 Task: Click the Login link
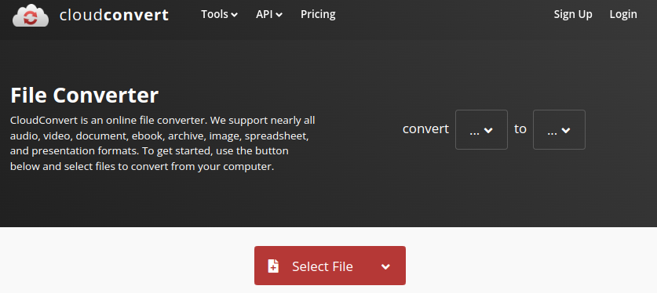[623, 15]
